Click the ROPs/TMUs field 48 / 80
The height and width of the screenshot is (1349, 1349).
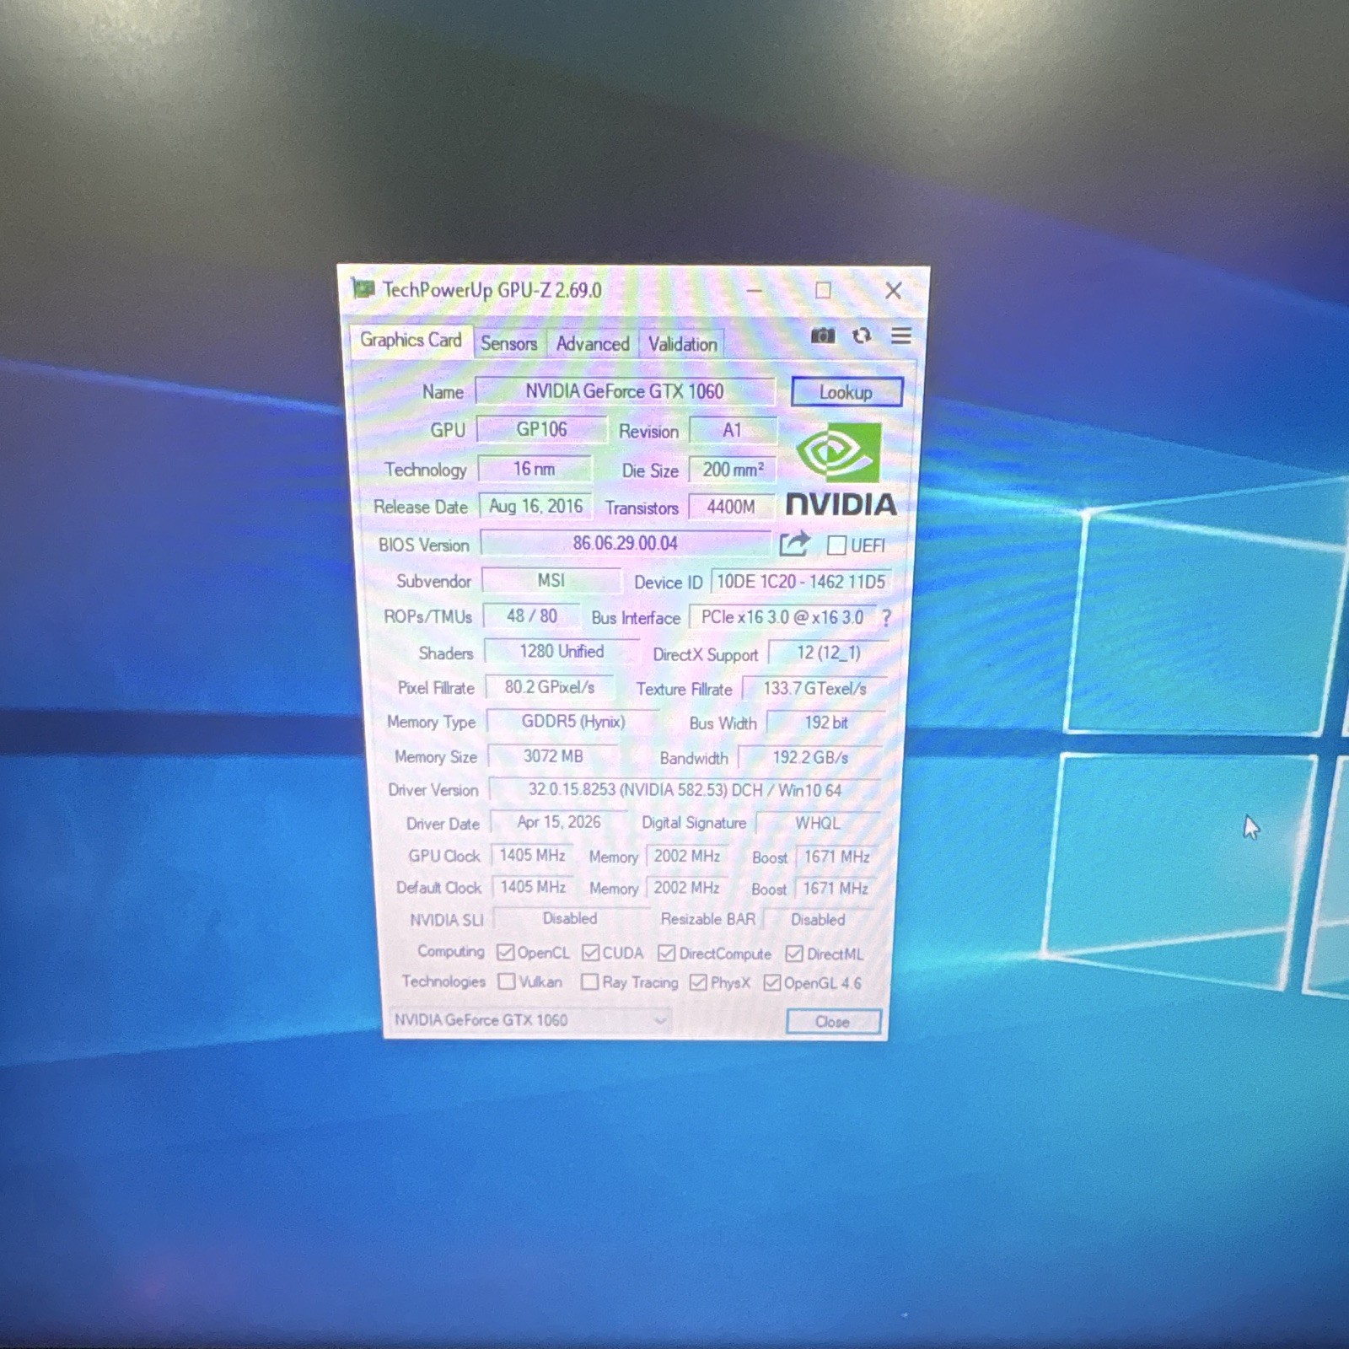coord(531,616)
